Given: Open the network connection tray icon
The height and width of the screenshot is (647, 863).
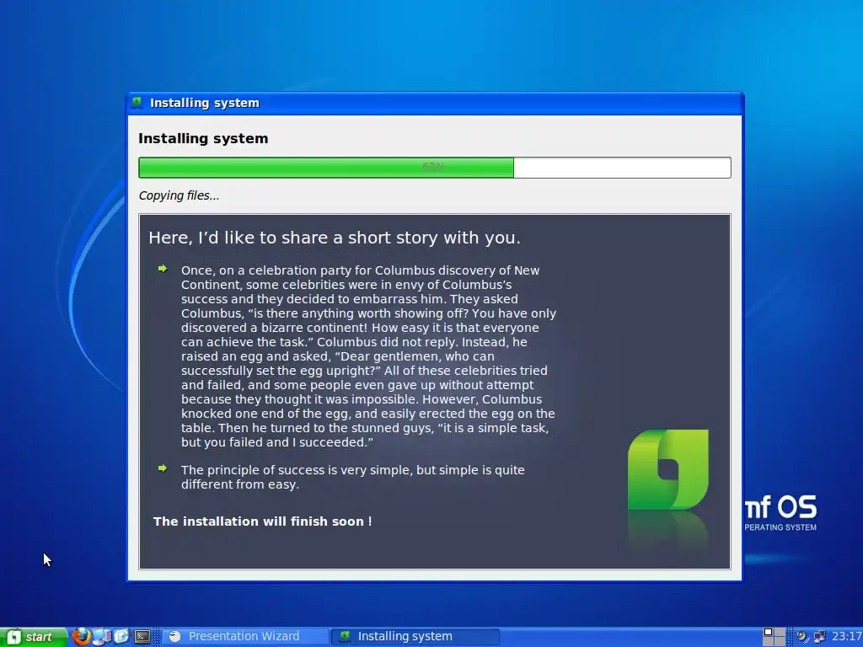Looking at the screenshot, I should point(819,637).
